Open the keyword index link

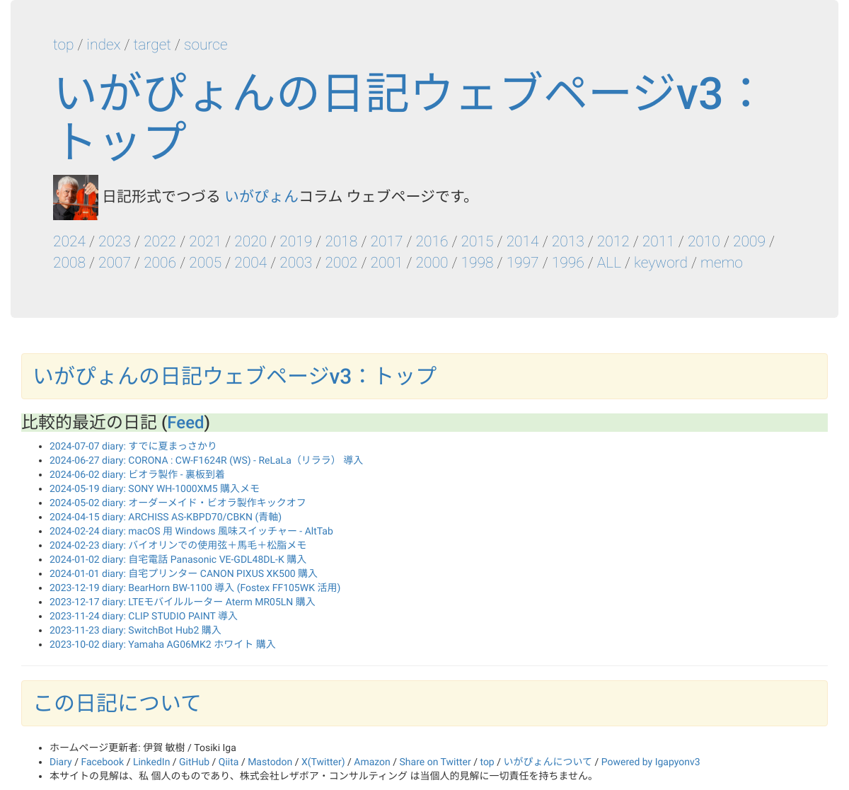pyautogui.click(x=660, y=263)
